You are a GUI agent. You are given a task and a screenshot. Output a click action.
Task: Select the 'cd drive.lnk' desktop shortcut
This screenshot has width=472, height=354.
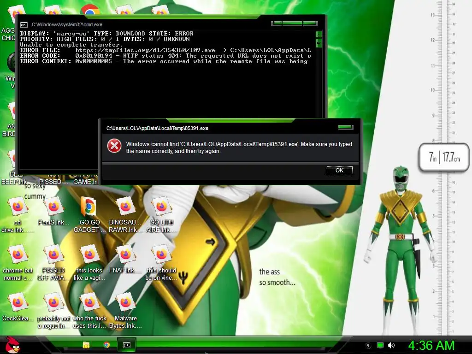pos(18,215)
